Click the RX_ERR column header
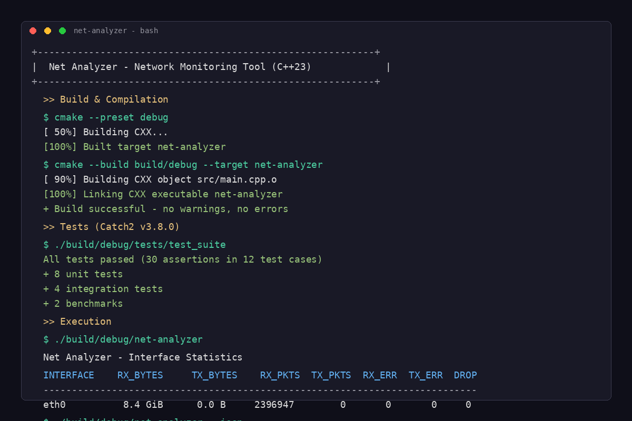Viewport: 632px width, 421px height. 380,375
